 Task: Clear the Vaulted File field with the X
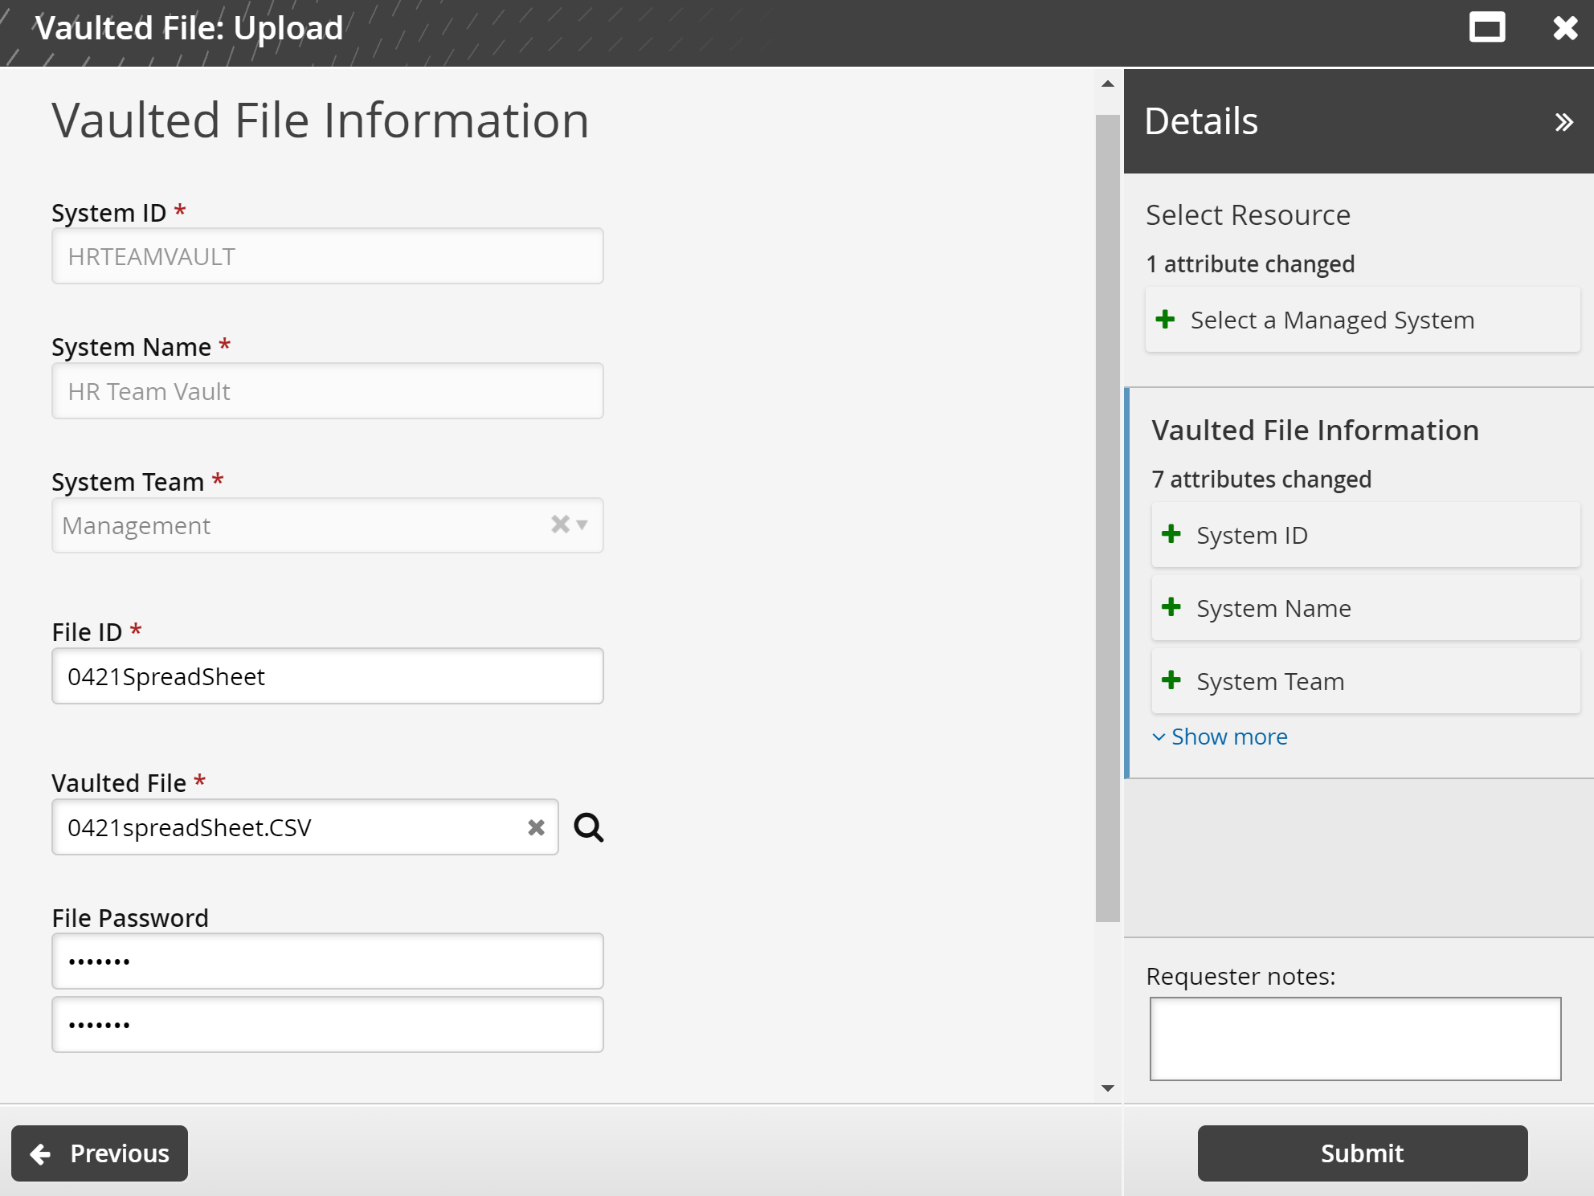(534, 827)
